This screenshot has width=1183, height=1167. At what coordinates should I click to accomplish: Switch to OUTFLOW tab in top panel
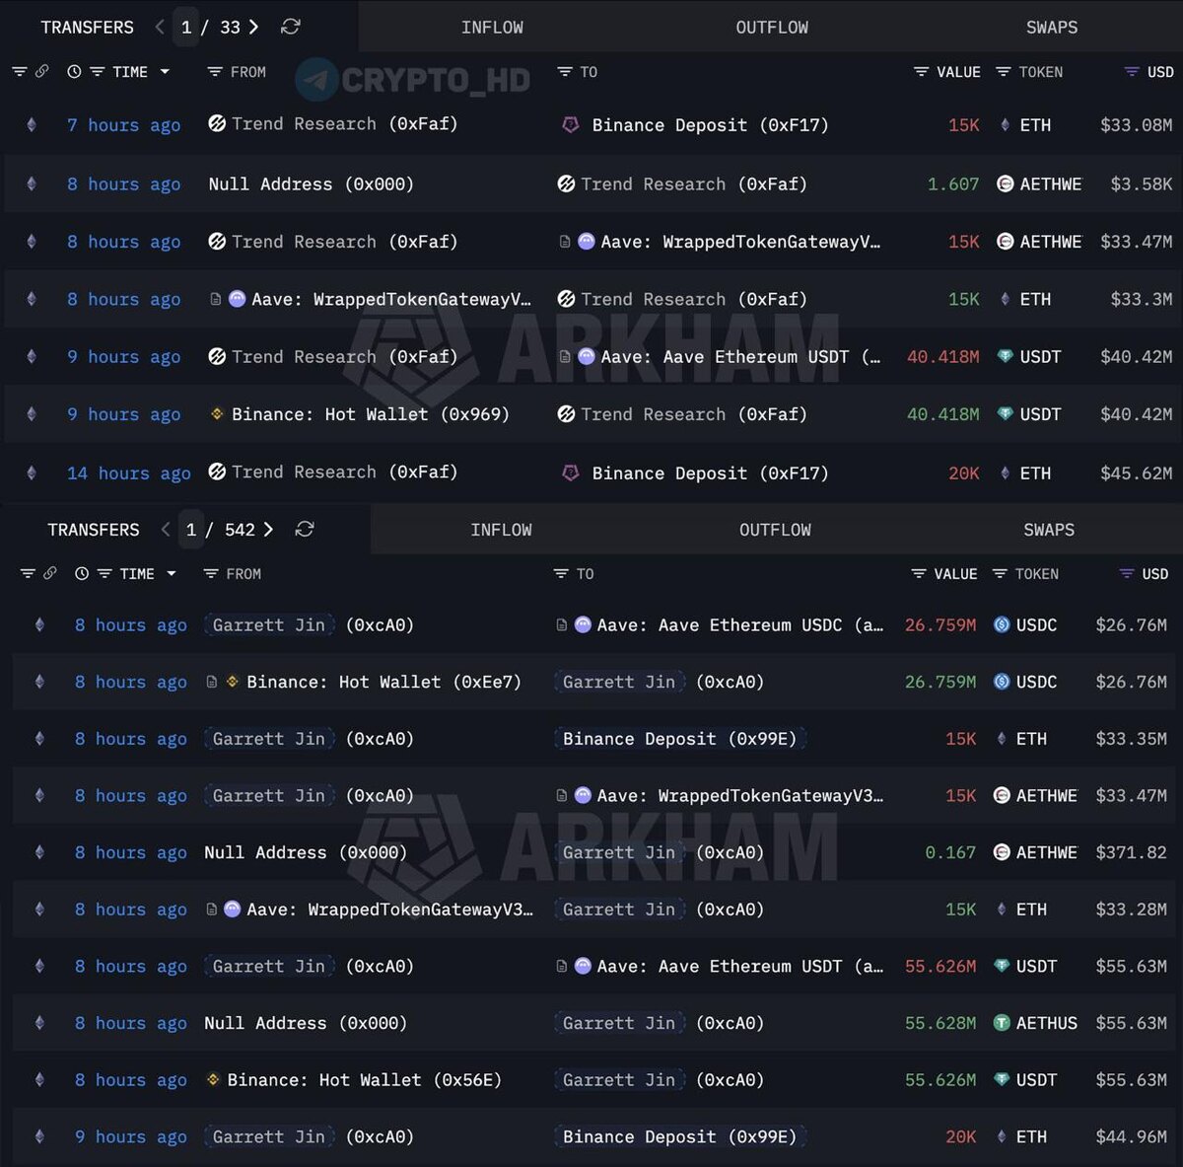(772, 28)
